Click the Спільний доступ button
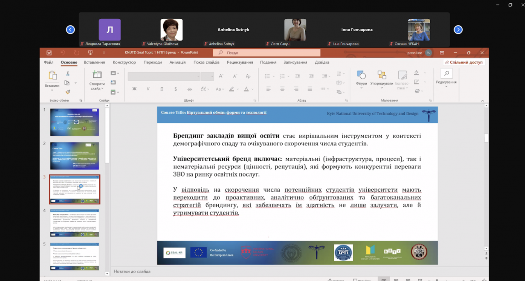This screenshot has height=281, width=525. coord(464,63)
